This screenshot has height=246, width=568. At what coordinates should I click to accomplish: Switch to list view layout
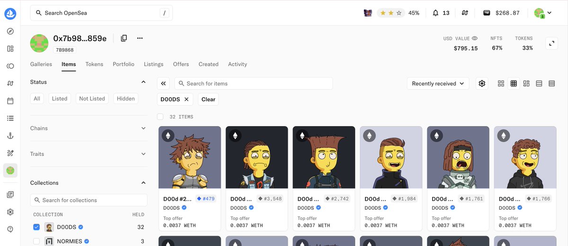[539, 84]
